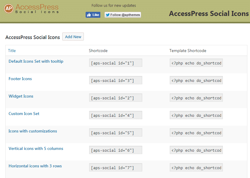Click the AccessPress Social Icons logo text

tap(37, 9)
